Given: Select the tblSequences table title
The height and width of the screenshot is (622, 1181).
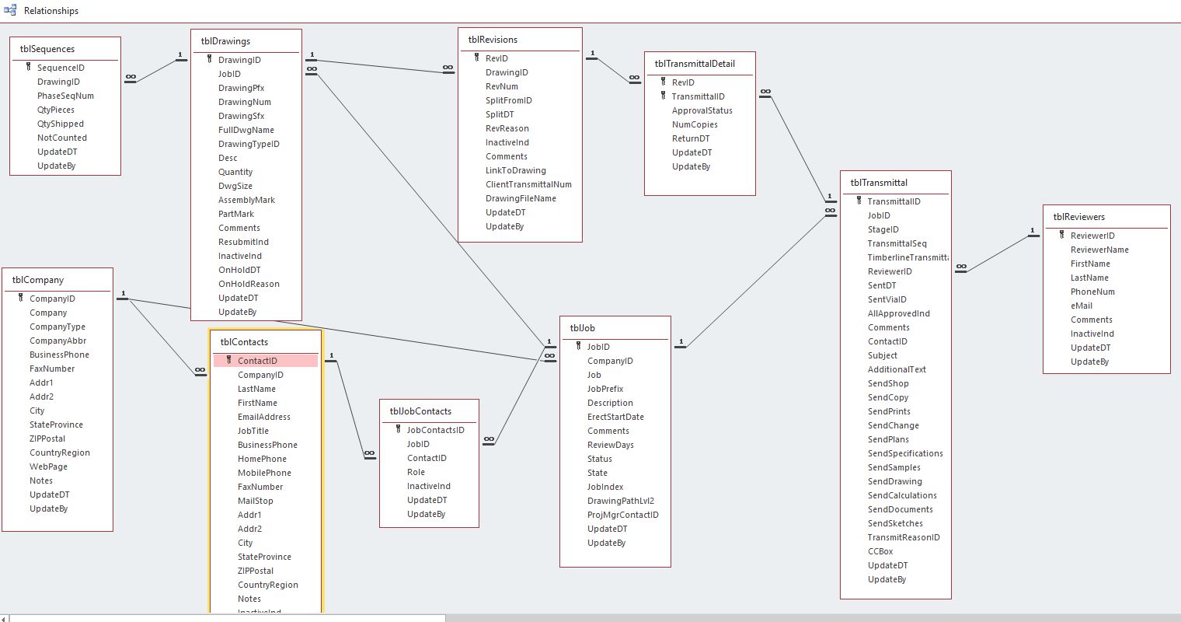Looking at the screenshot, I should coord(47,49).
